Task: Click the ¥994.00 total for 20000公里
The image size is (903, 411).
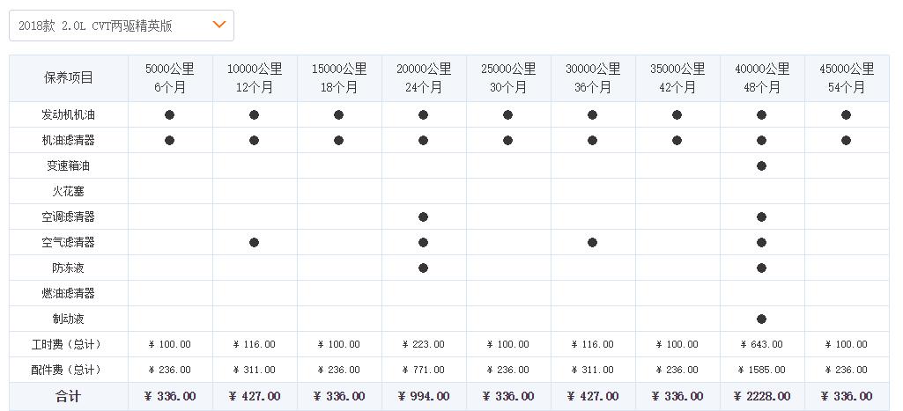Action: pyautogui.click(x=423, y=397)
